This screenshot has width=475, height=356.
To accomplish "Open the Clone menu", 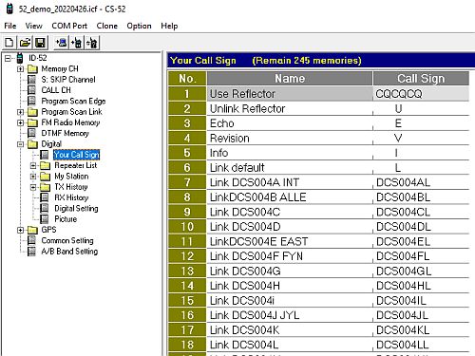I will [107, 26].
